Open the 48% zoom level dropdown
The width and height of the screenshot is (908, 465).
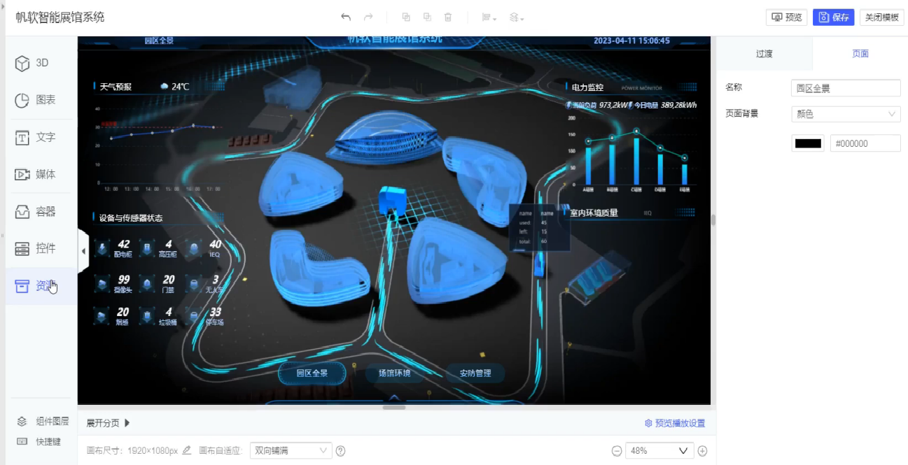pos(660,451)
